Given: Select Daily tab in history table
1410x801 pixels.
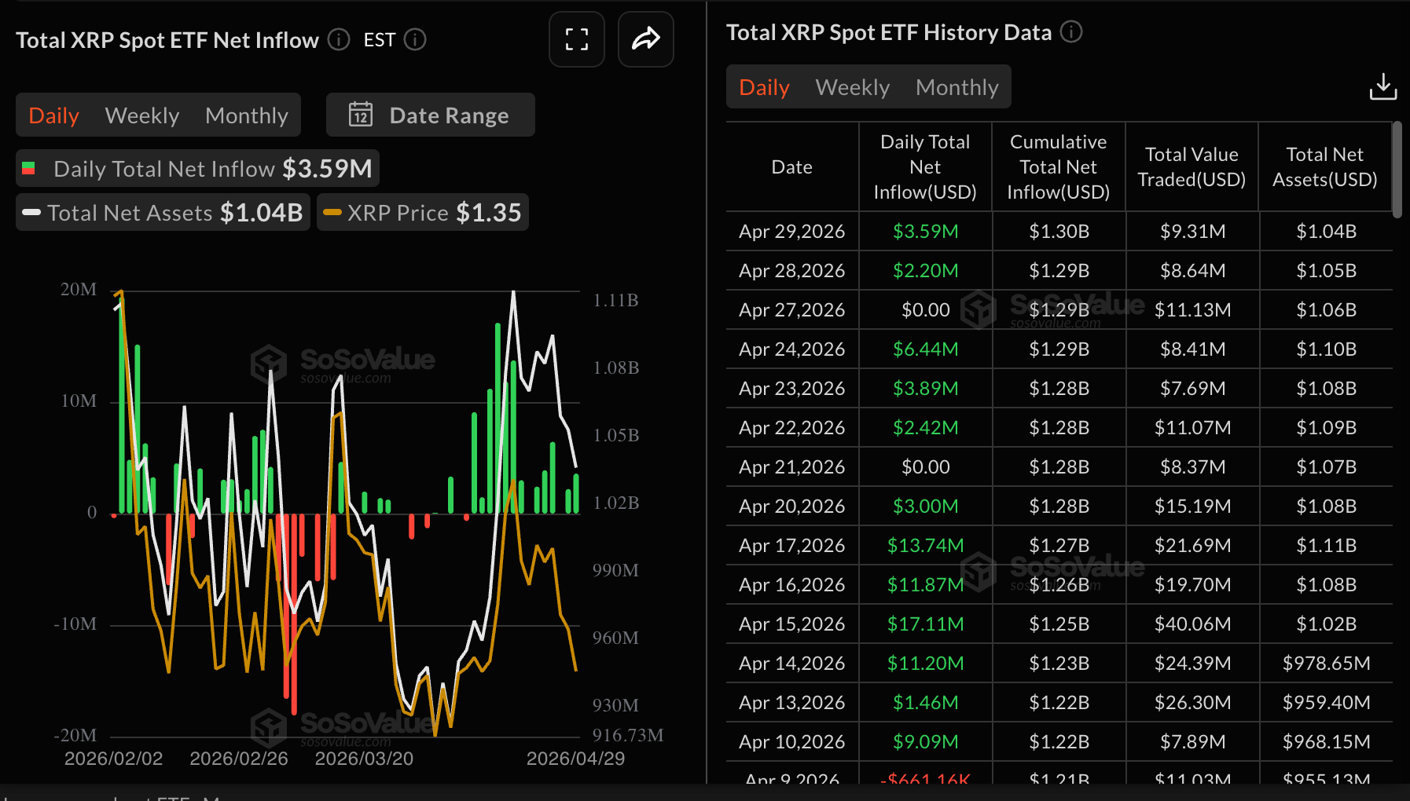Looking at the screenshot, I should click(764, 87).
